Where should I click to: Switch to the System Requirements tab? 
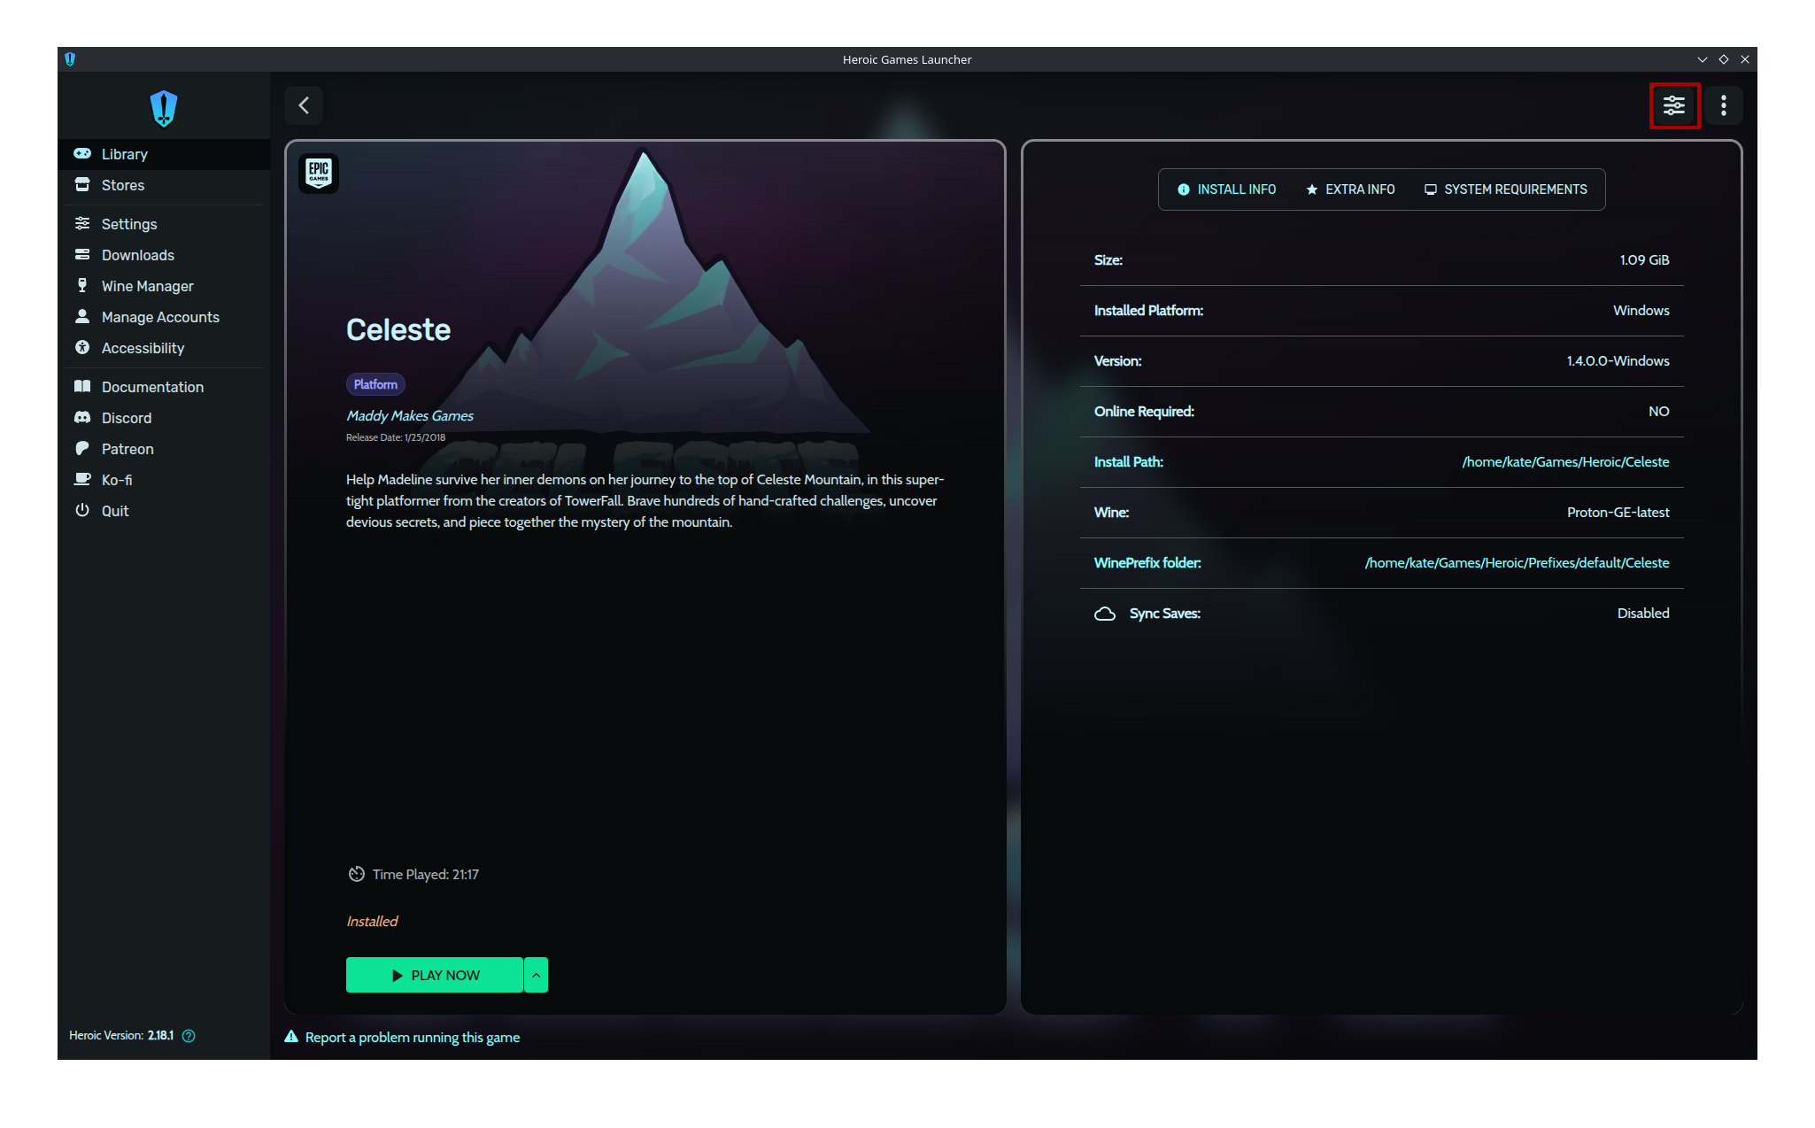click(x=1506, y=189)
